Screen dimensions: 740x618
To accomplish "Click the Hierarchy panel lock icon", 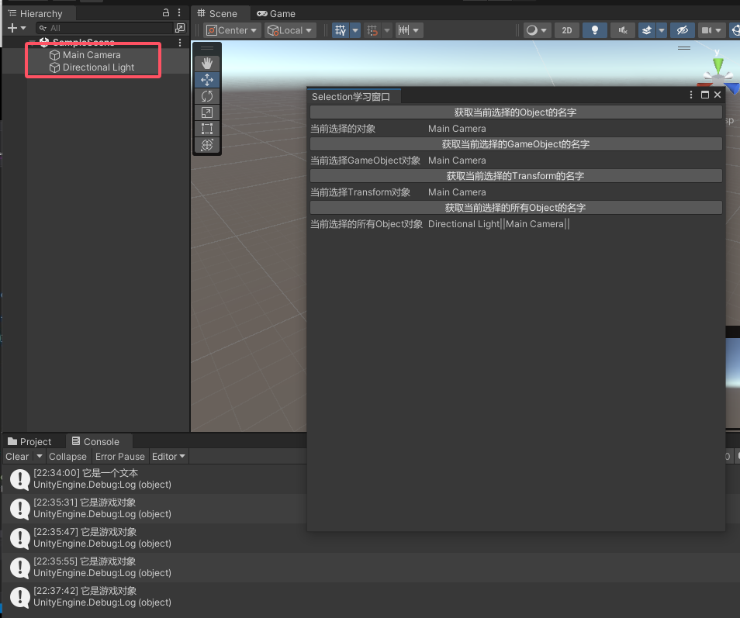I will (x=166, y=12).
